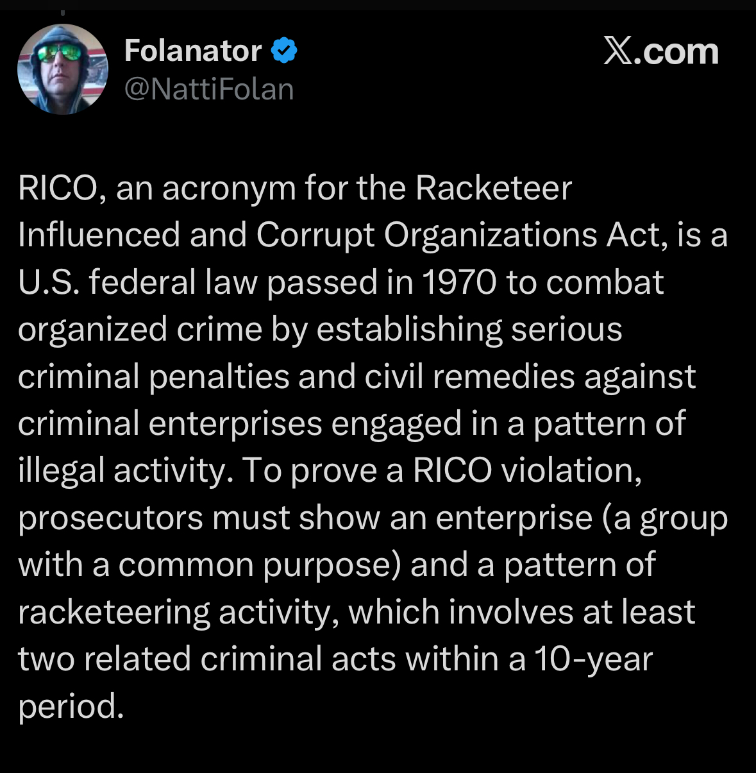Screen dimensions: 756x773
Task: Click the abbreviation "U.S." in the tweet
Action: 49,283
